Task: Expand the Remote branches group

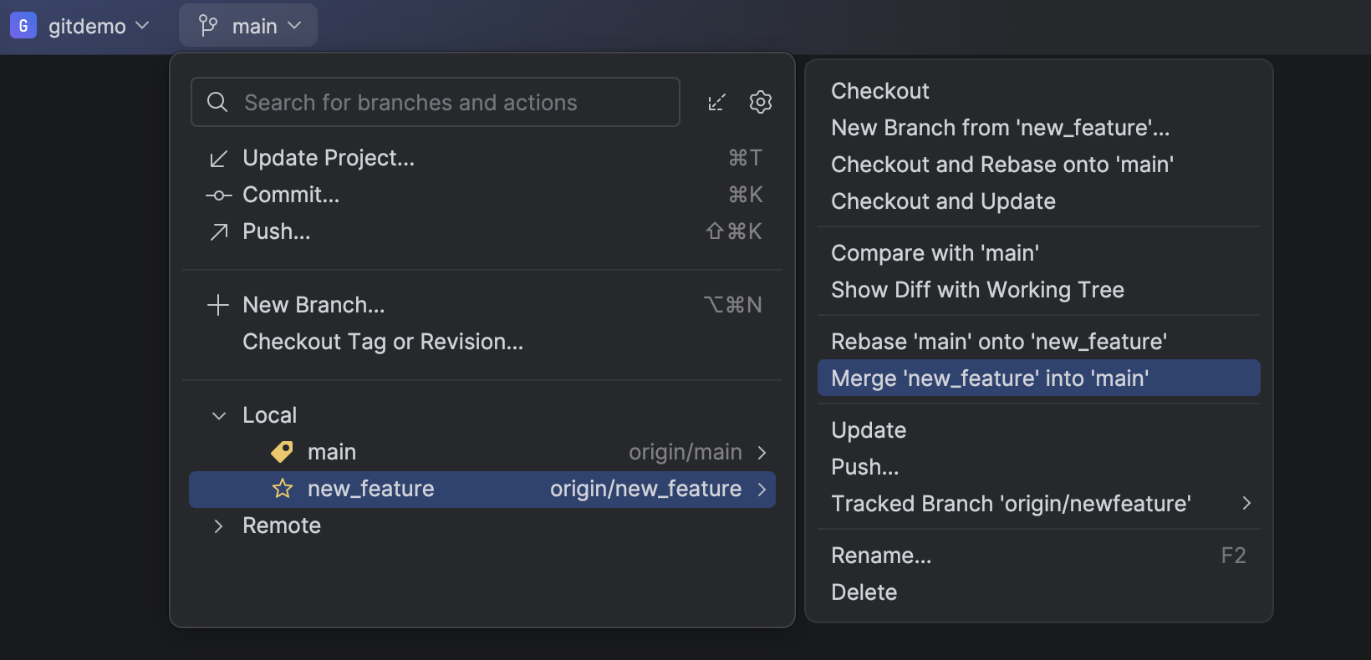Action: coord(219,525)
